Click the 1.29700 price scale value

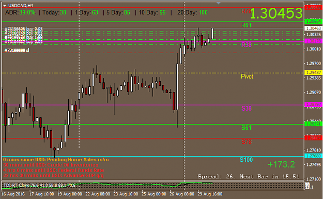pos(314,64)
